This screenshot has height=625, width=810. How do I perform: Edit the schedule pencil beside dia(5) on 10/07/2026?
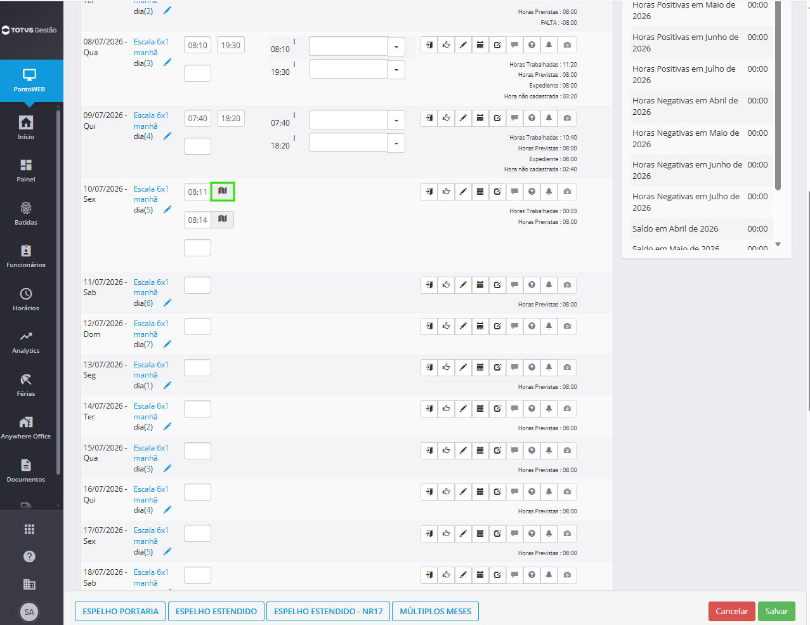(167, 209)
